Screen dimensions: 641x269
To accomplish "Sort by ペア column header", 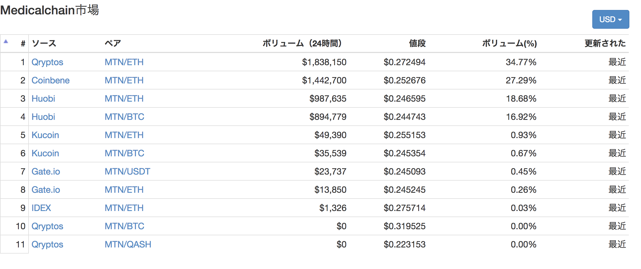I will click(x=113, y=43).
